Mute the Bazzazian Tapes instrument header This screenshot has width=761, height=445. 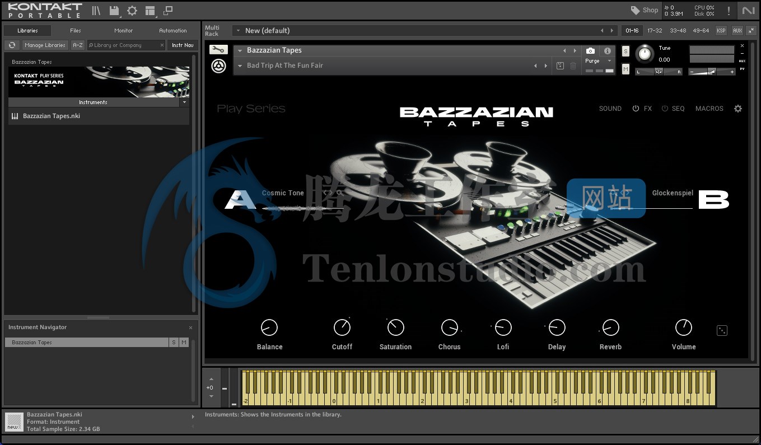(x=625, y=69)
